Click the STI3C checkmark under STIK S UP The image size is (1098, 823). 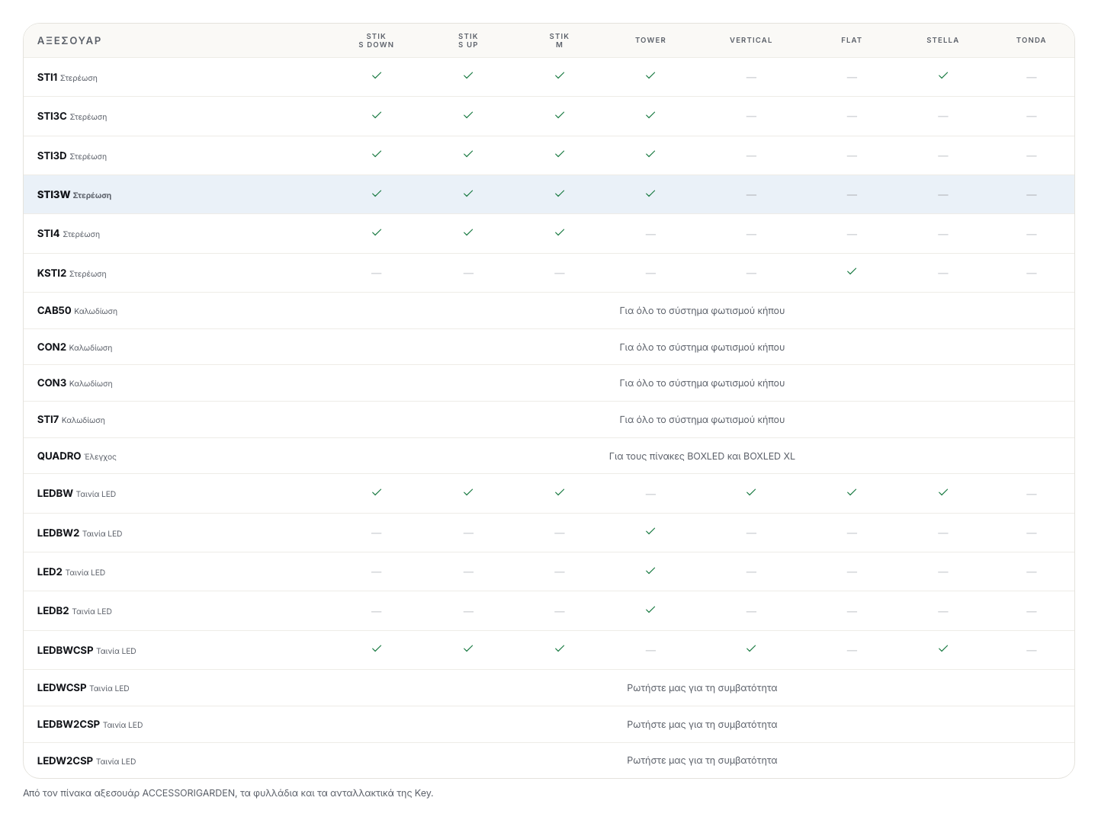(x=468, y=115)
